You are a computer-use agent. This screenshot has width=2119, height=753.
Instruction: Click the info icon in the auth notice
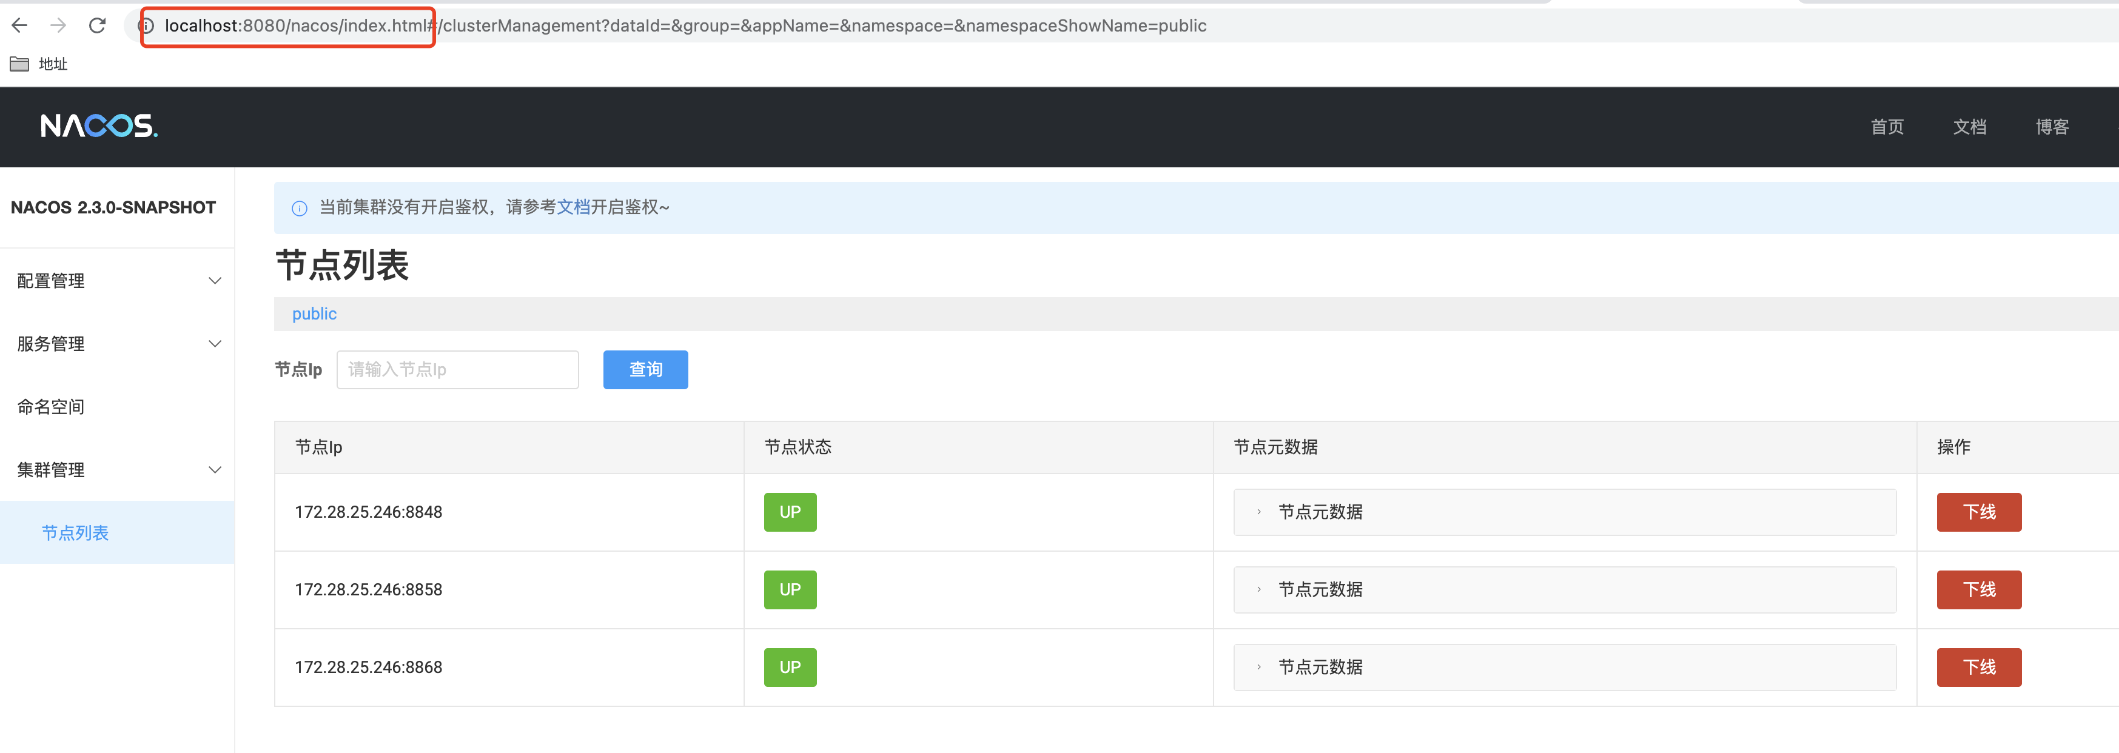[x=300, y=208]
